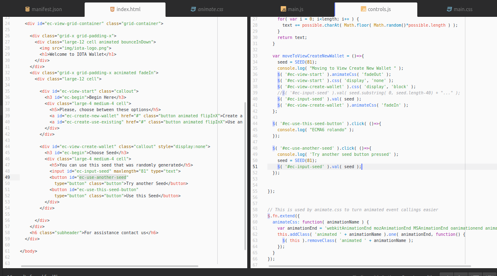Click "Moving to View Create New Wallet" log string

pos(353,68)
